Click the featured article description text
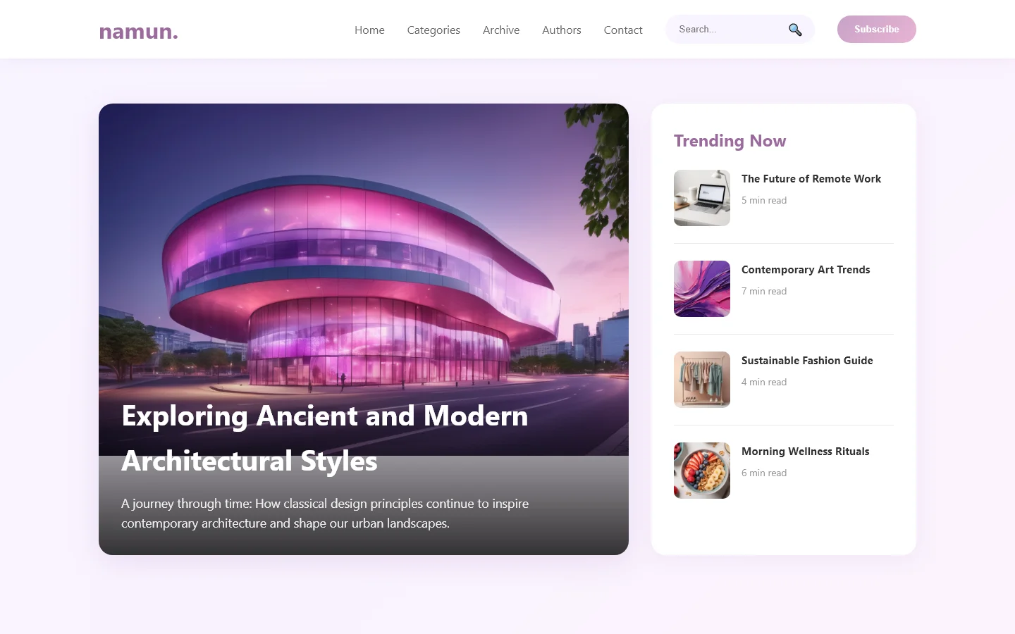Screen dimensions: 1015x634 point(325,514)
